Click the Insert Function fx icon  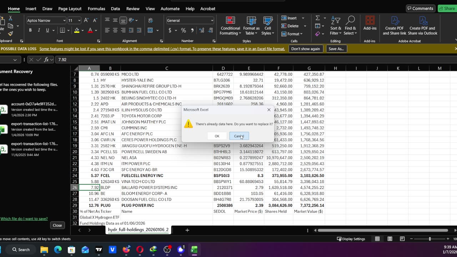[46, 60]
